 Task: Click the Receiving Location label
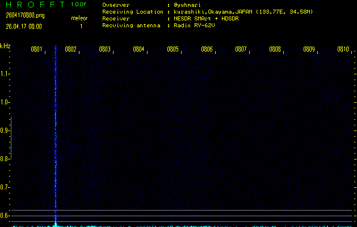coord(133,12)
